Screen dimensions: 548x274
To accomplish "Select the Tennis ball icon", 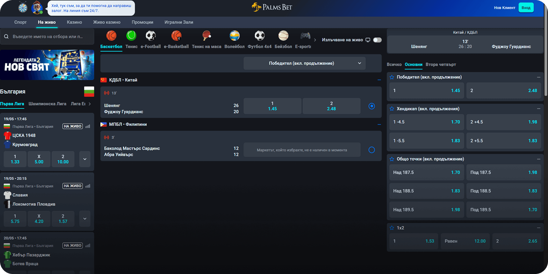I will pyautogui.click(x=131, y=36).
